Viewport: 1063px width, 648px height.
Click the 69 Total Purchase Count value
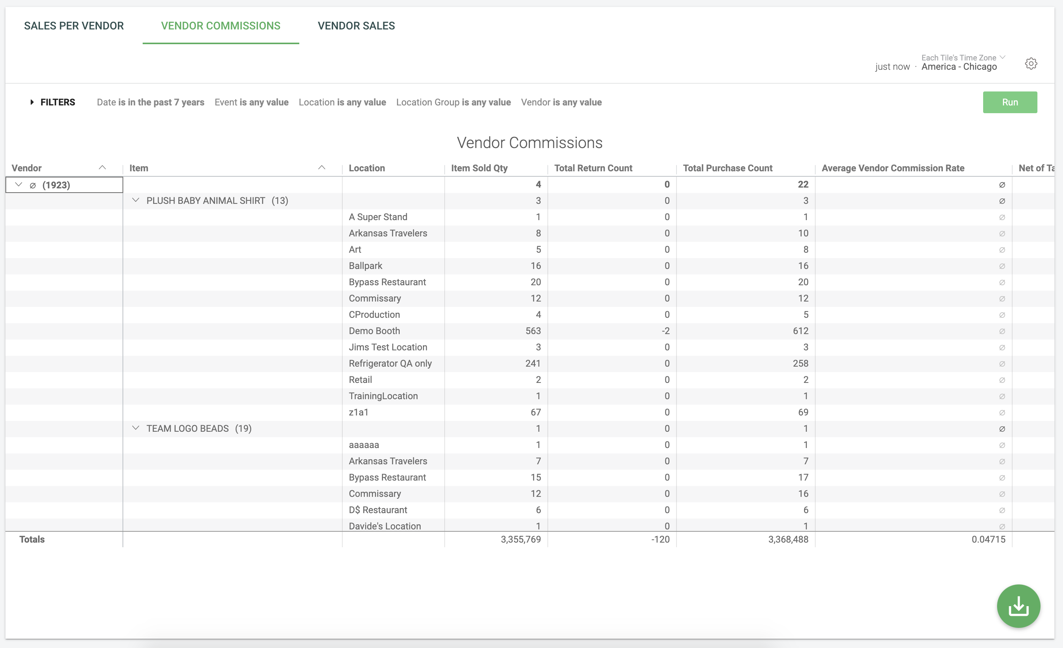tap(803, 412)
